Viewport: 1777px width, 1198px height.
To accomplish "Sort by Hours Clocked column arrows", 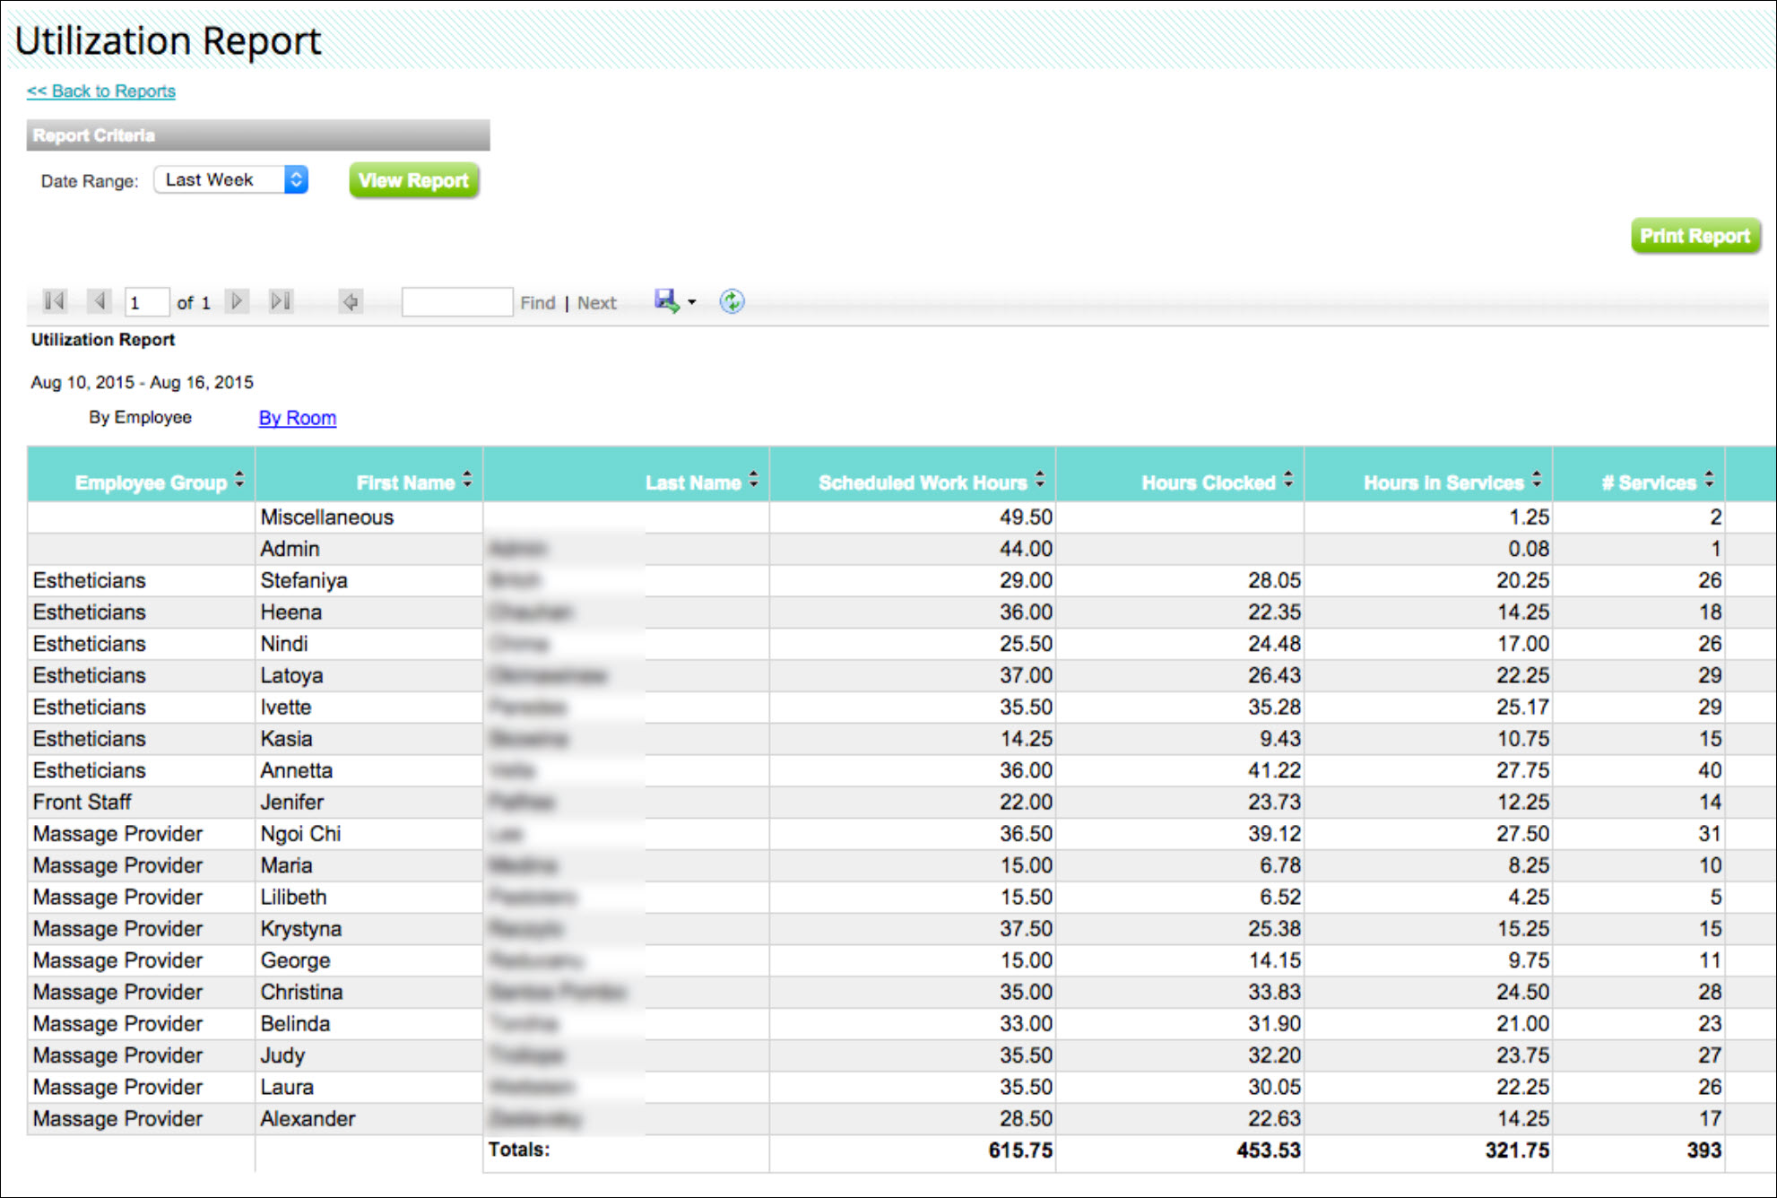I will coord(1288,481).
